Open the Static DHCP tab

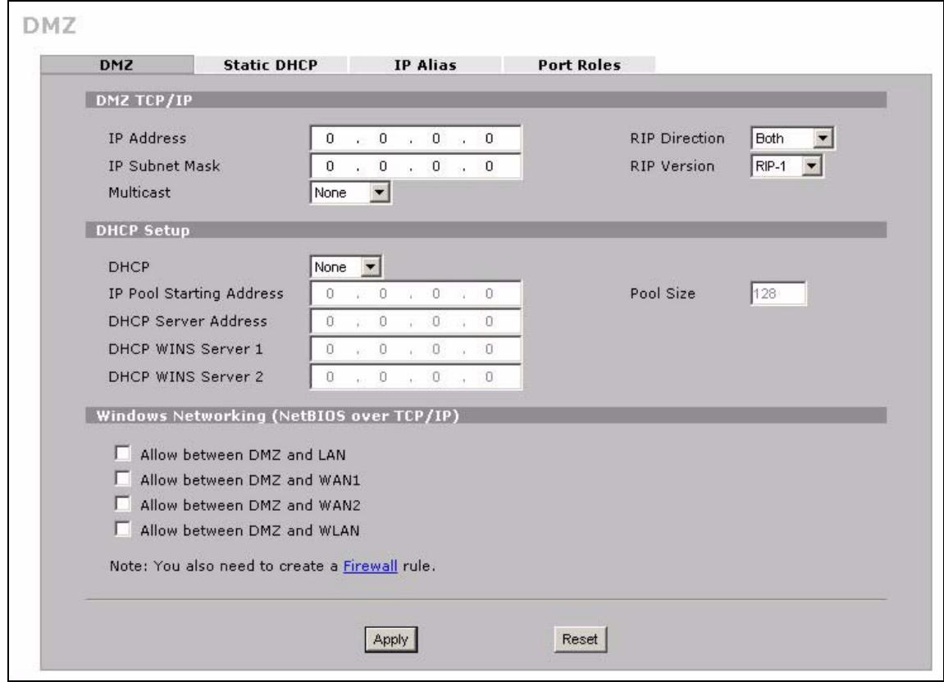click(271, 65)
